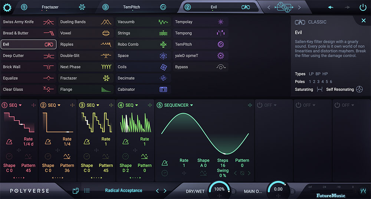Select the Vacuumb filter icon
This screenshot has width=371, height=199.
click(x=163, y=22)
